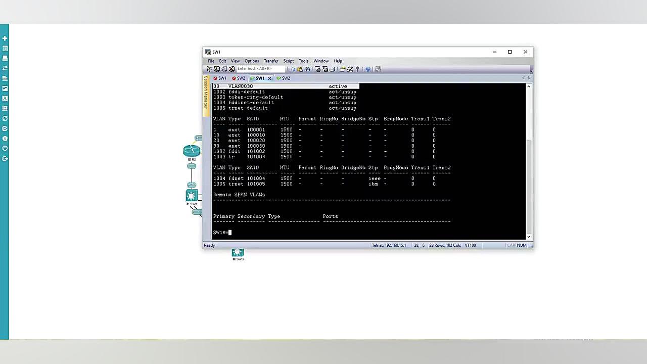Click the SW1# terminal prompt line
Screen dimensions: 647x364
(222, 233)
